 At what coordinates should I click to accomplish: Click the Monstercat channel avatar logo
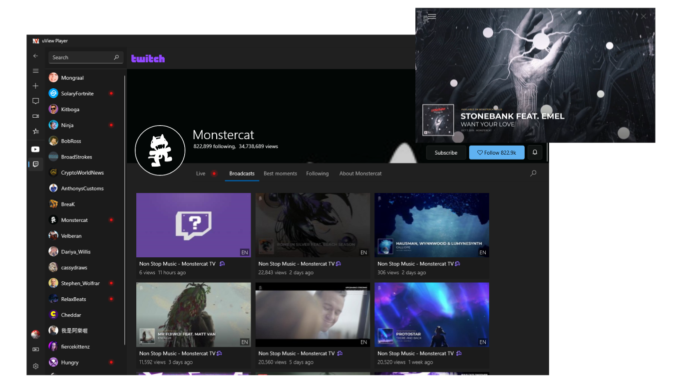pos(160,151)
